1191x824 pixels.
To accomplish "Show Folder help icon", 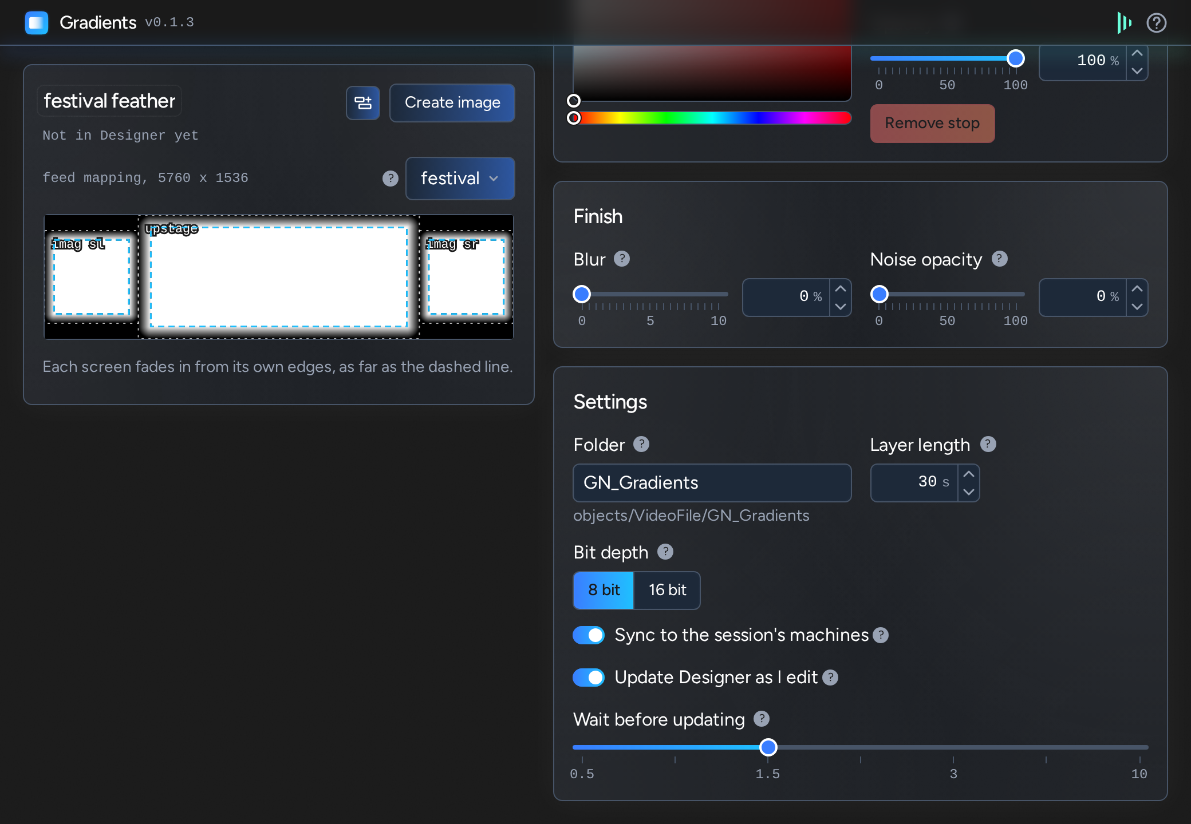I will (x=641, y=445).
